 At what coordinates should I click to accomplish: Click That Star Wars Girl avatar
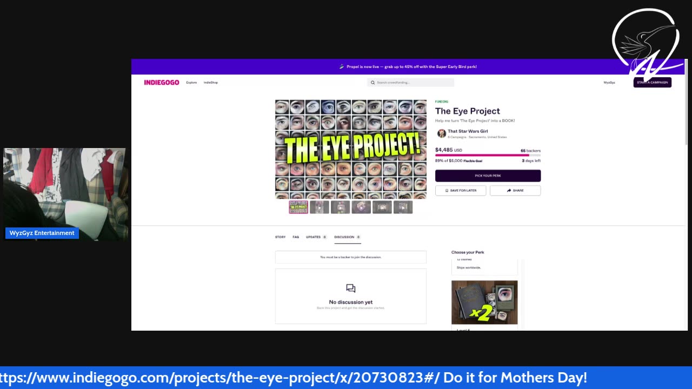(441, 133)
